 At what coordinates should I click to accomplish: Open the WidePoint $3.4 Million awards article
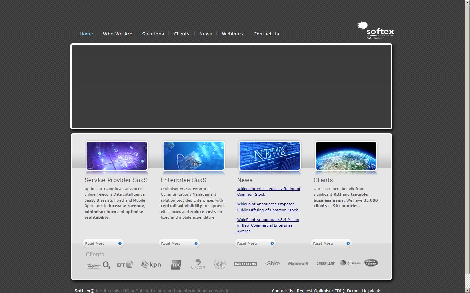click(268, 225)
